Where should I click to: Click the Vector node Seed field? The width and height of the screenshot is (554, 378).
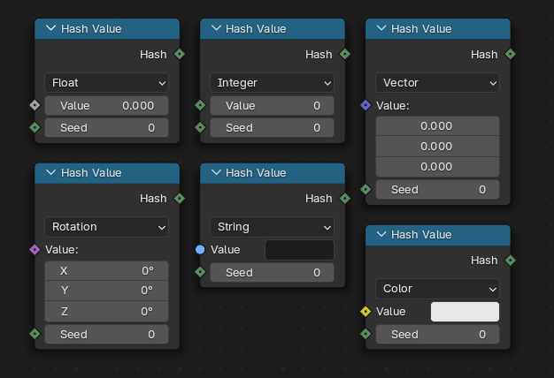[x=437, y=190]
